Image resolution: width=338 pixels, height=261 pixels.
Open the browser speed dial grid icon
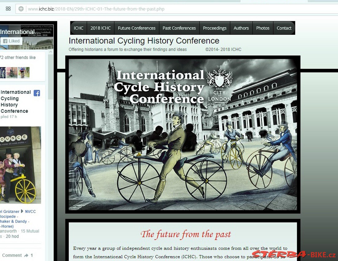click(x=8, y=9)
